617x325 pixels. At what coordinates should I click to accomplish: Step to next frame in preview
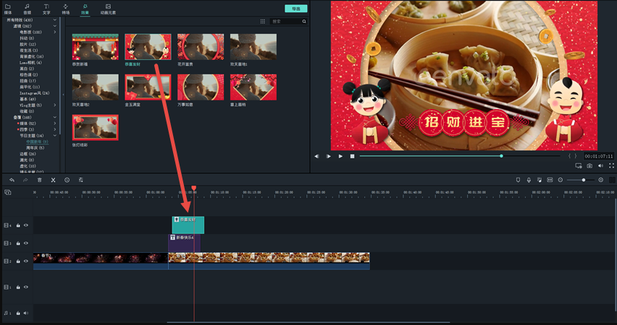coord(329,156)
